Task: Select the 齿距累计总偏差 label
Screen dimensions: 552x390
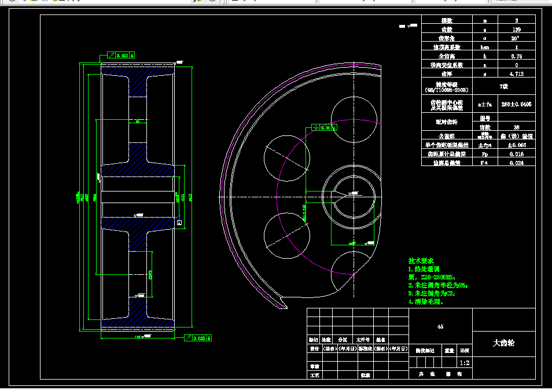Action: click(447, 154)
